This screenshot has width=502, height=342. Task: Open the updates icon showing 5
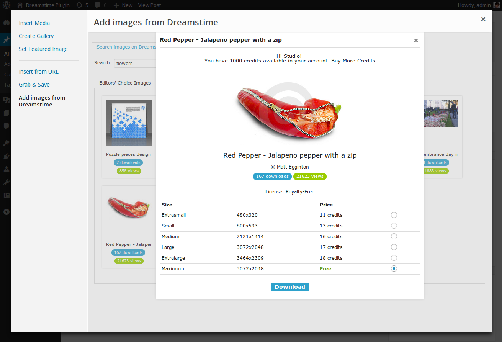coord(79,5)
